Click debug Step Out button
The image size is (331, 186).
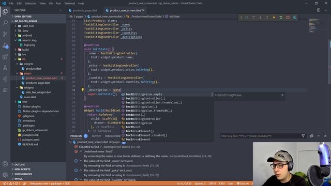267,18
